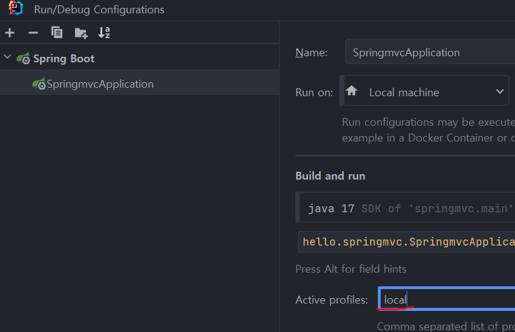Screen dimensions: 515x332
Task: Click the Active profiles: label
Action: (x=332, y=299)
